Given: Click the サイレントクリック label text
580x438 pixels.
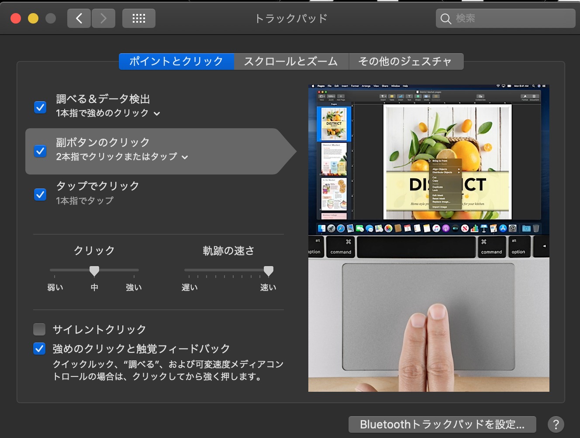Looking at the screenshot, I should pos(99,329).
